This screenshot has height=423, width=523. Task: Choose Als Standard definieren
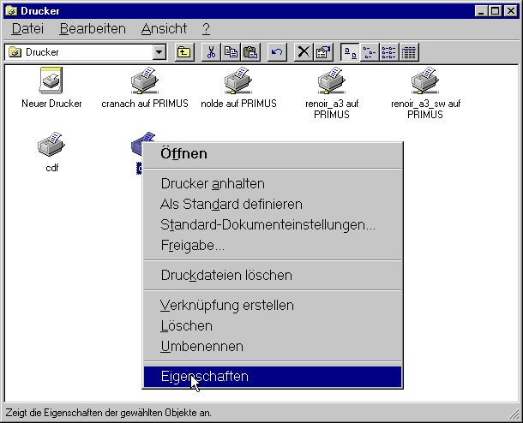click(273, 204)
